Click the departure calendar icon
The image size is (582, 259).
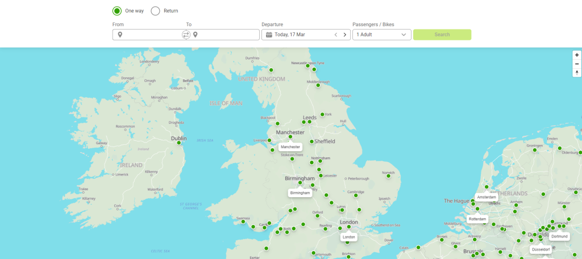(269, 35)
